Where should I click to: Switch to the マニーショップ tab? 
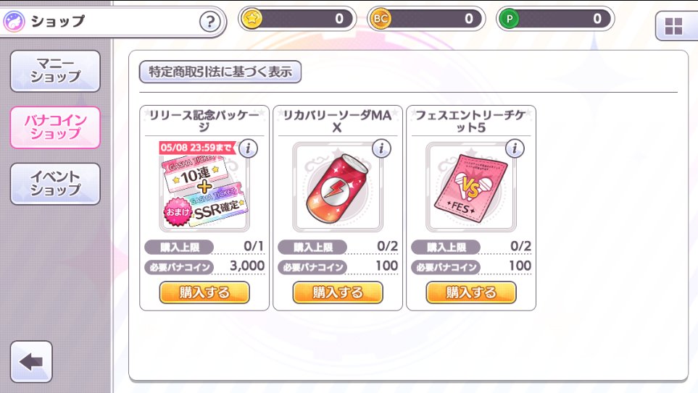55,71
